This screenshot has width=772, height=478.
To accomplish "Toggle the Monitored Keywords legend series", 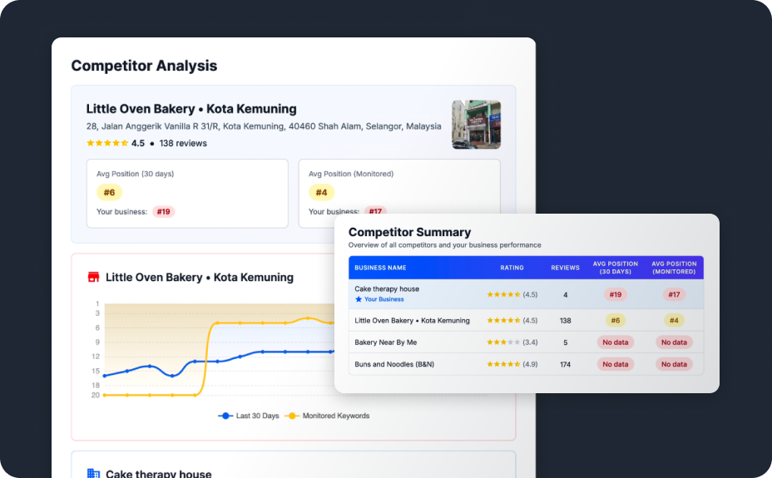I will 327,416.
